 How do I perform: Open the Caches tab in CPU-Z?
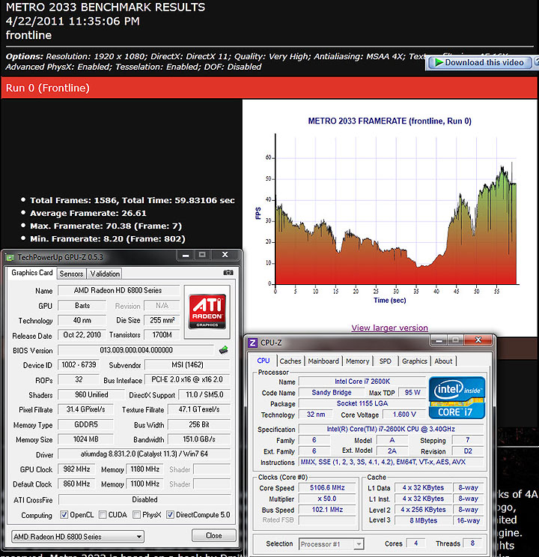[x=290, y=361]
